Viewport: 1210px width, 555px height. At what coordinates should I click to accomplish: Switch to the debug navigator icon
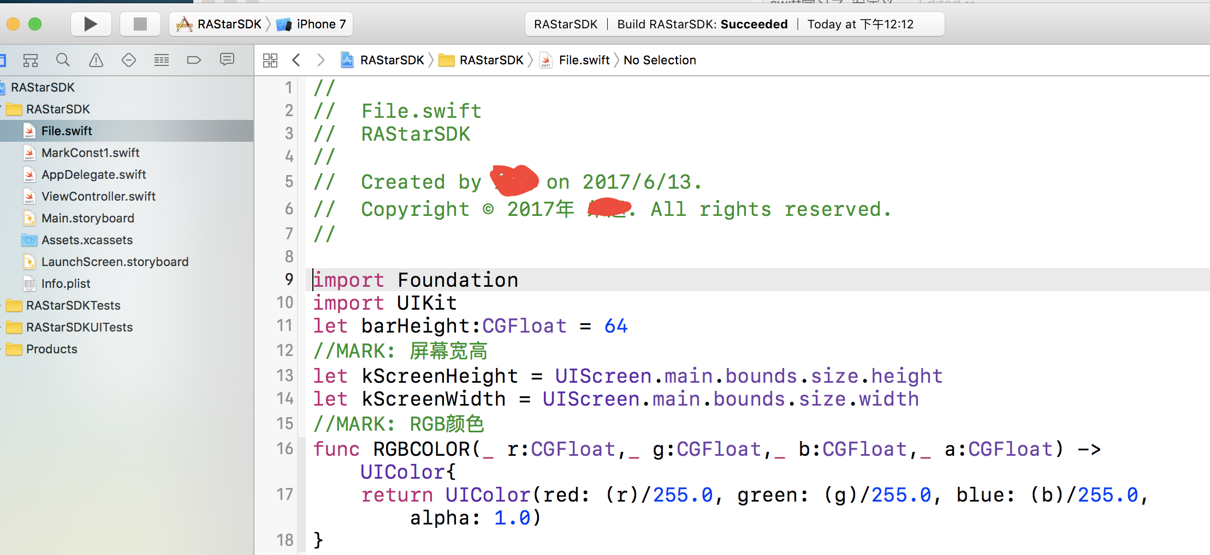click(162, 60)
